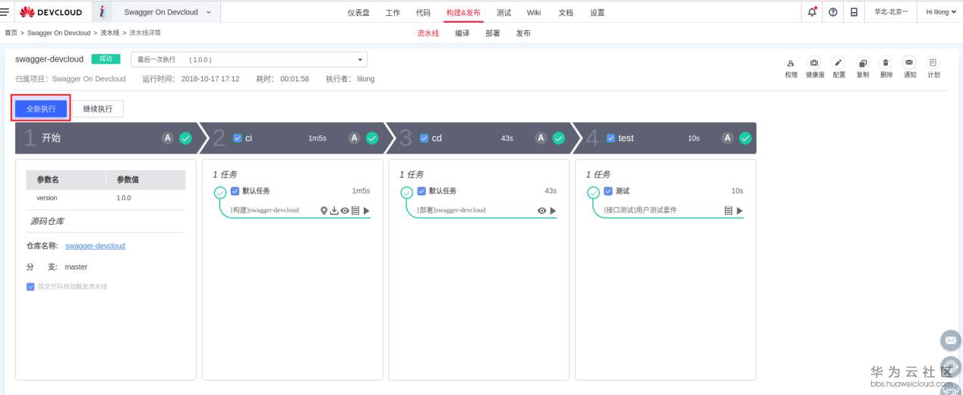Open the Swagger On Devcloud project dropdown
963x395 pixels.
pos(167,12)
